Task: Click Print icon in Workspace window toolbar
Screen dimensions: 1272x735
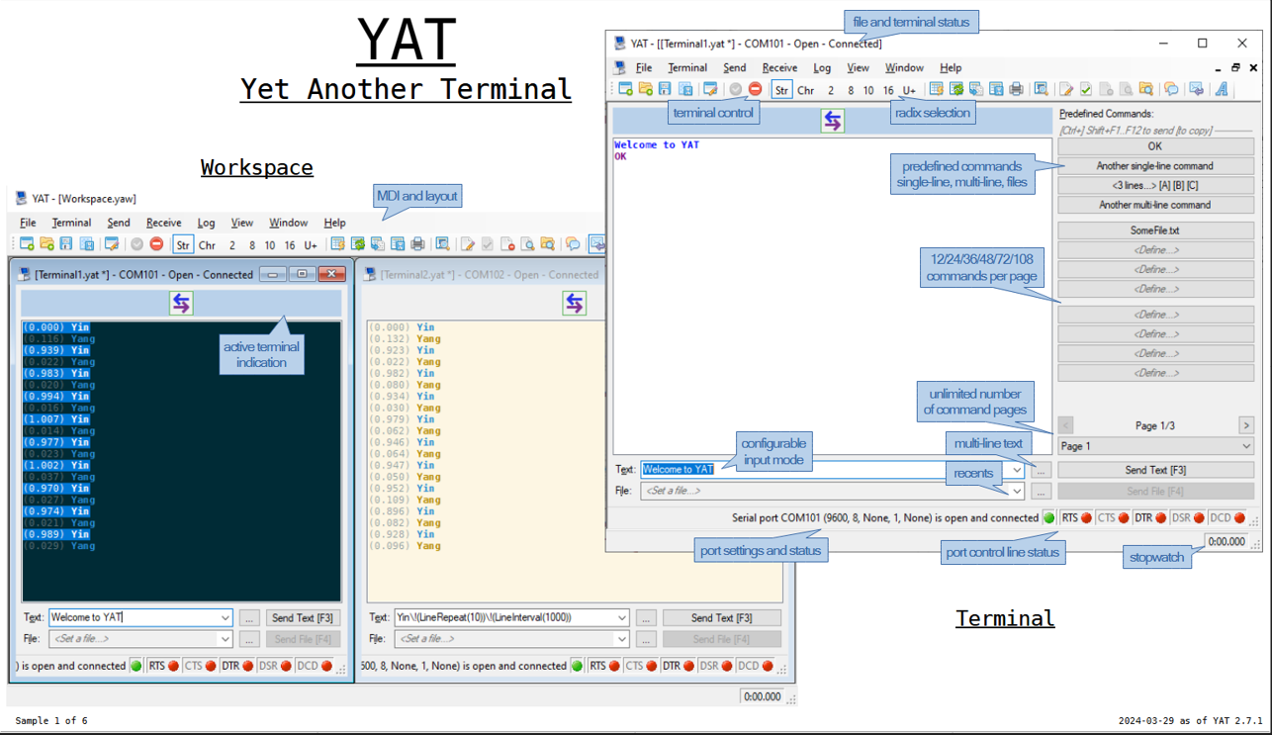Action: 417,244
